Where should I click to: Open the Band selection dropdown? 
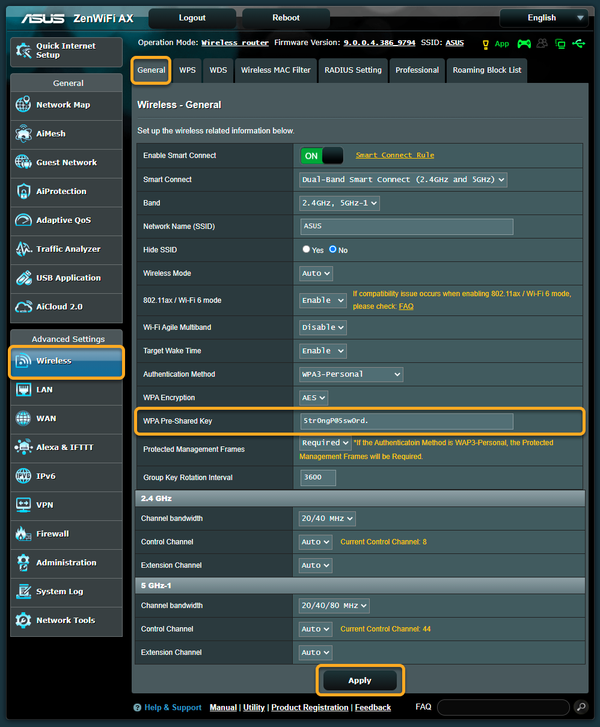click(340, 203)
